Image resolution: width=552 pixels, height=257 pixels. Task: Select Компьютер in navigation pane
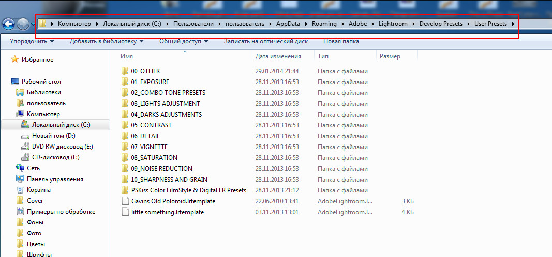(43, 114)
